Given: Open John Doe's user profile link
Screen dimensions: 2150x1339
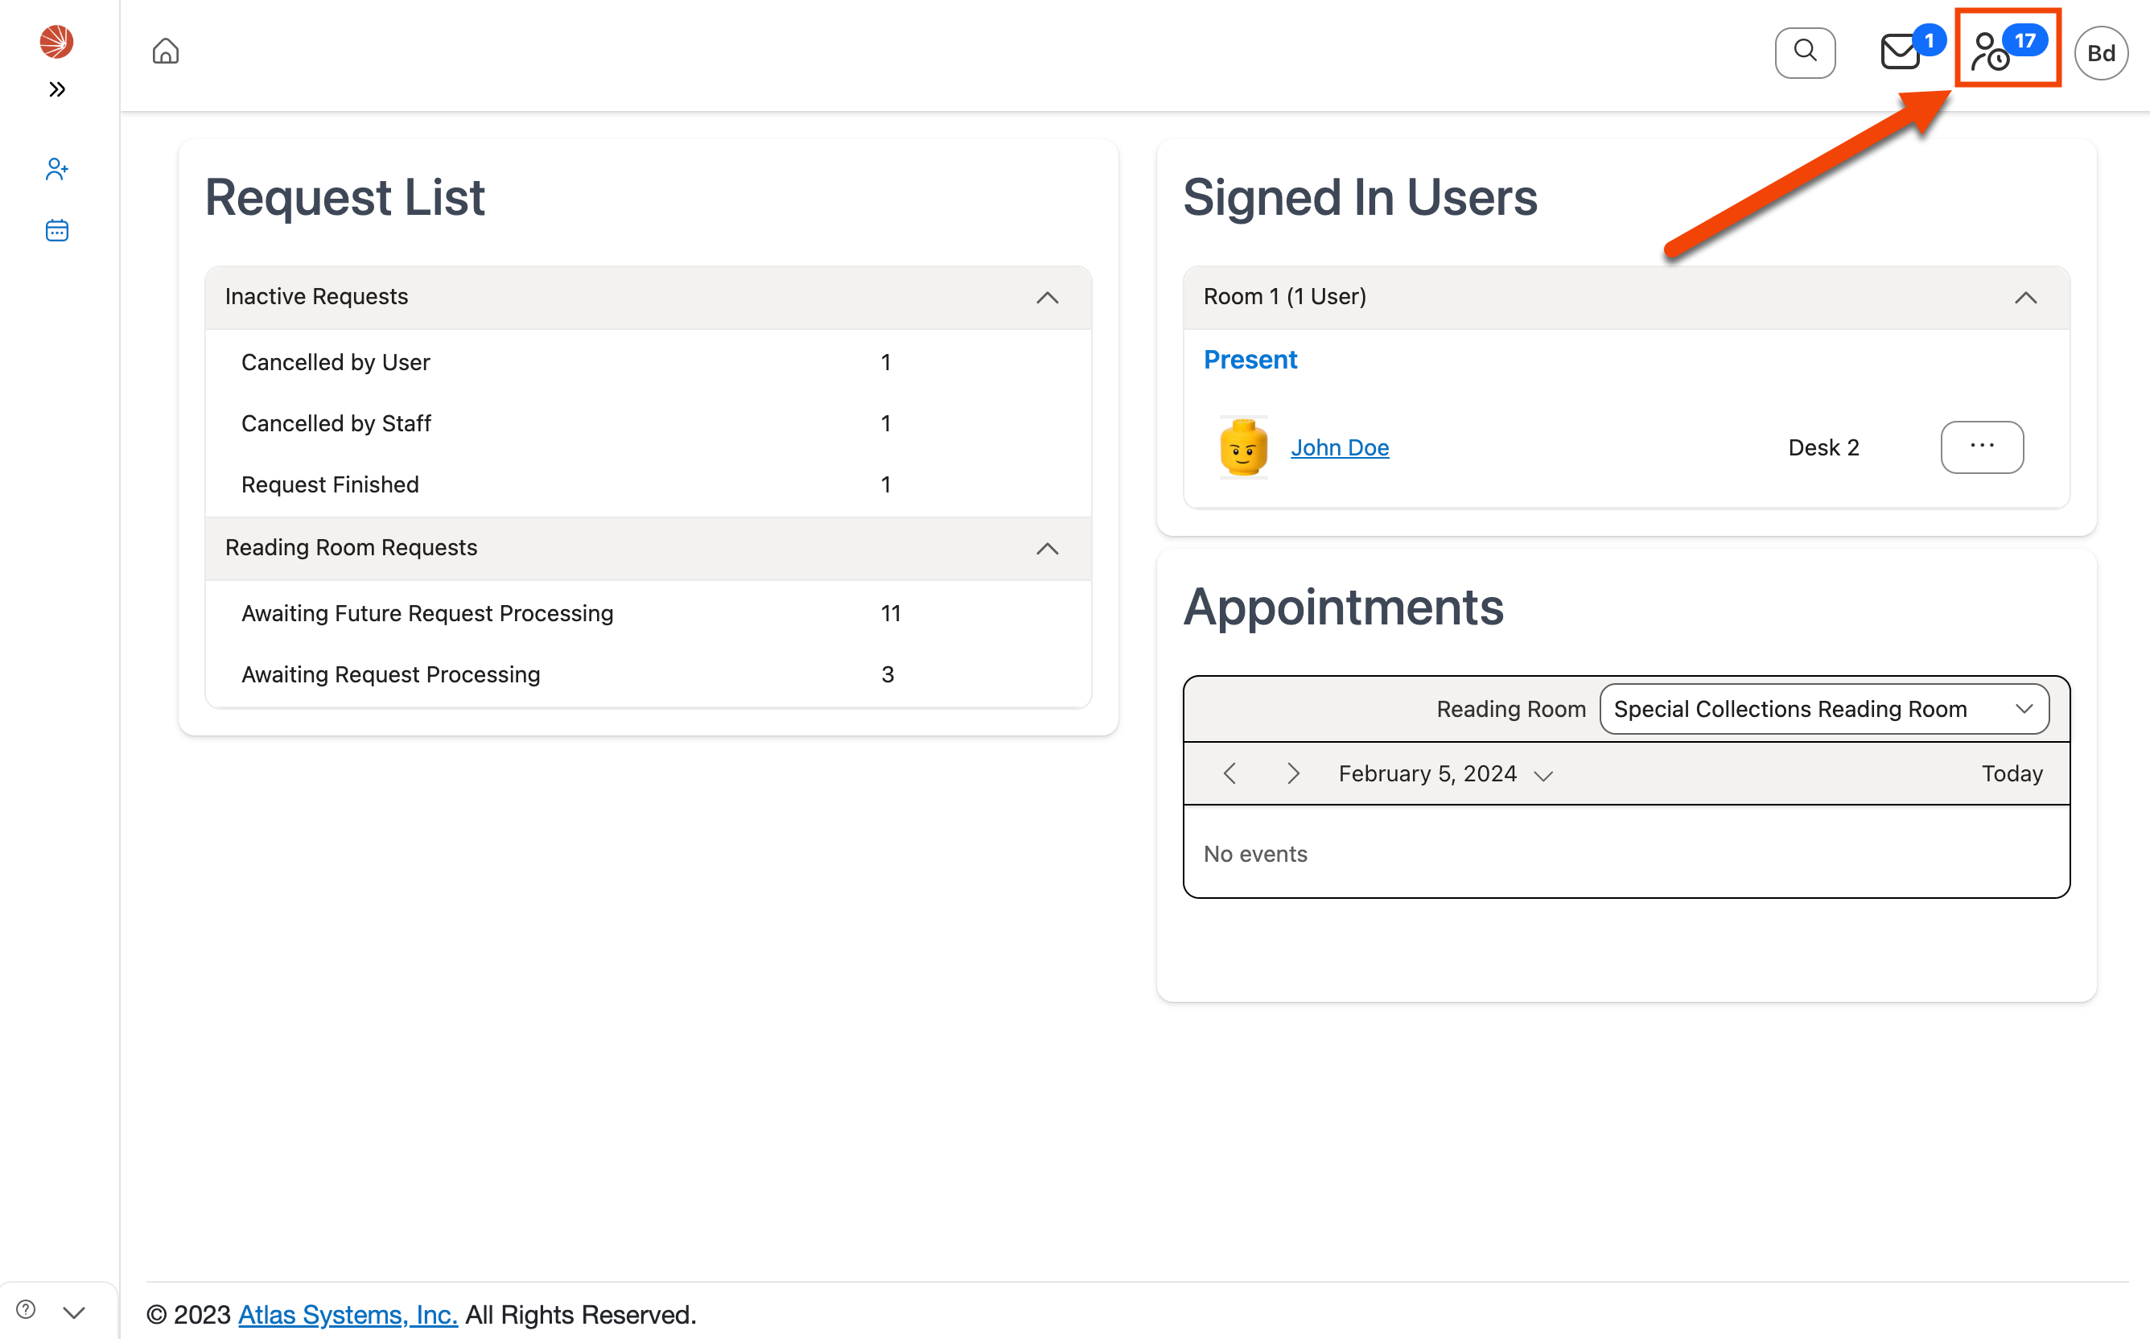Looking at the screenshot, I should click(x=1340, y=447).
